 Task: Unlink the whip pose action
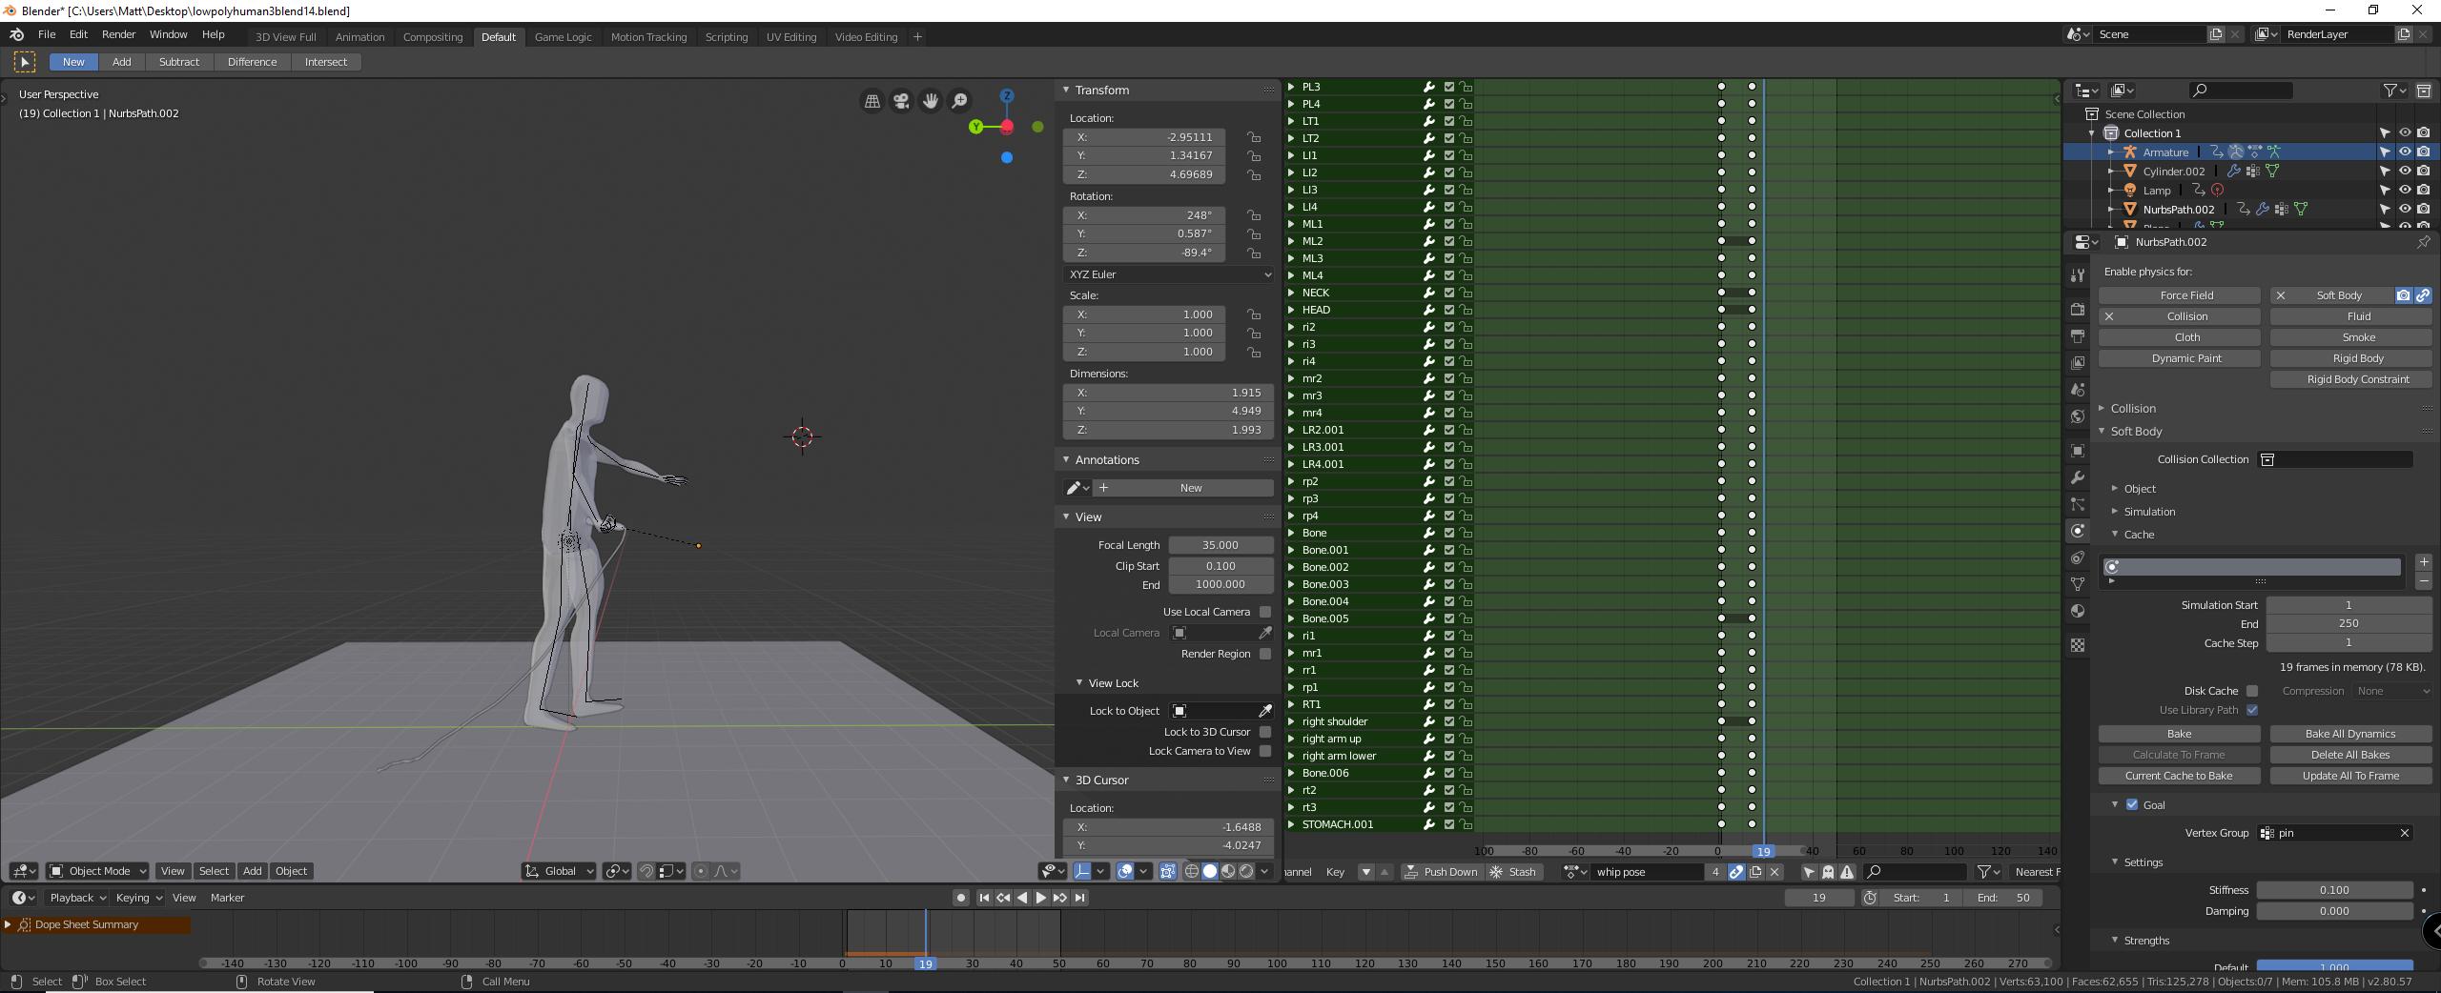[1774, 872]
